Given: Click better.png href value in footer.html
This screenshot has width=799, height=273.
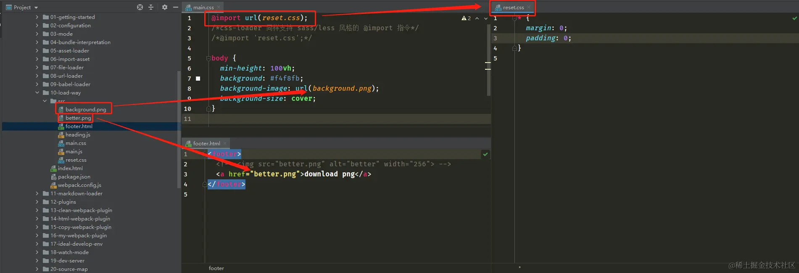Looking at the screenshot, I should click(x=275, y=174).
